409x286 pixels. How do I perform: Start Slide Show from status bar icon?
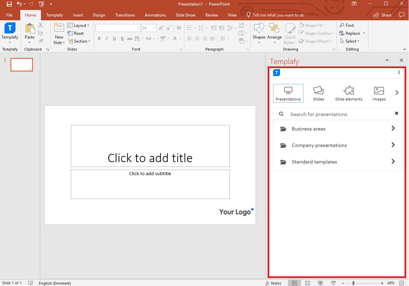(x=333, y=283)
